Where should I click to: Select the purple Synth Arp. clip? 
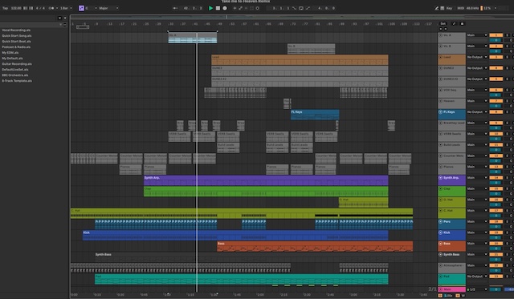266,180
